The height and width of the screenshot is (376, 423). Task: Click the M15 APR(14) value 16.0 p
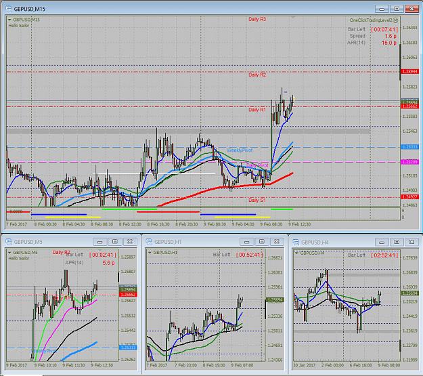tap(388, 43)
